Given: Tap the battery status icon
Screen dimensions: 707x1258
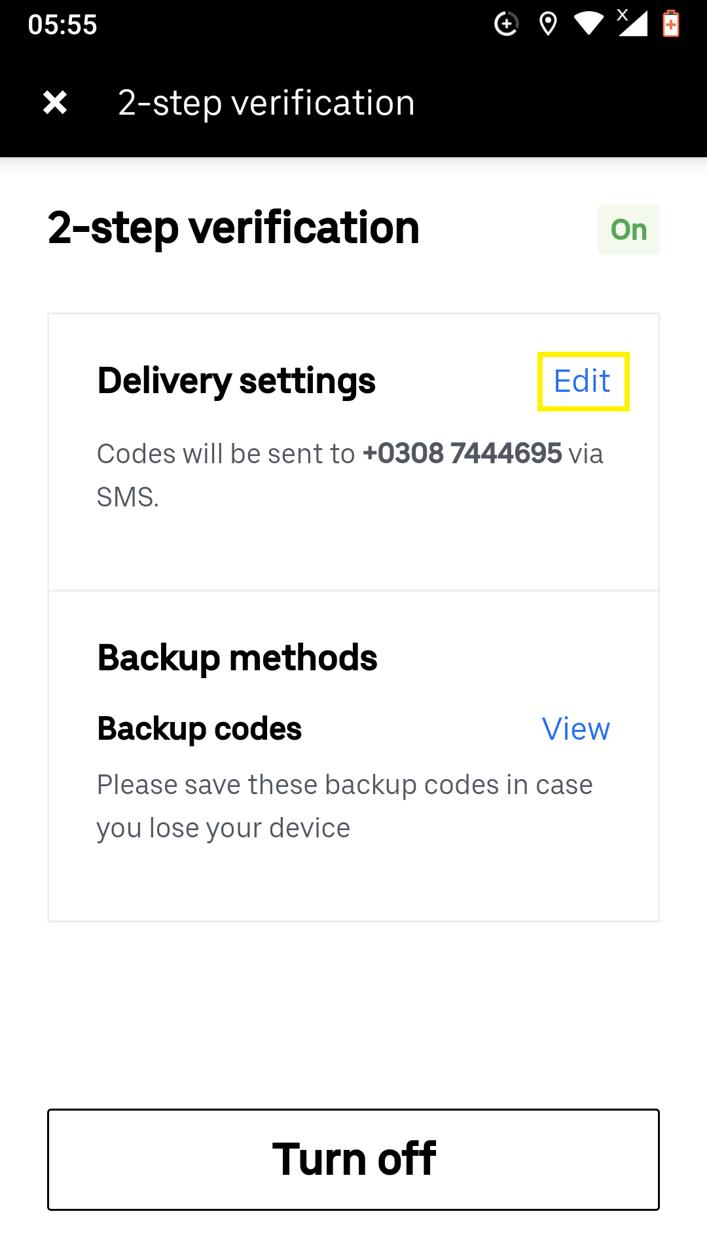Looking at the screenshot, I should [x=671, y=24].
